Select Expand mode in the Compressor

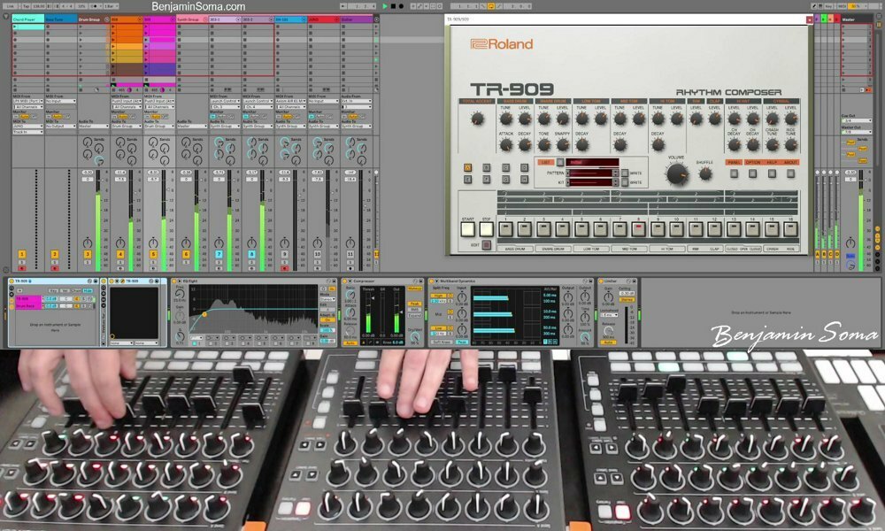(414, 315)
